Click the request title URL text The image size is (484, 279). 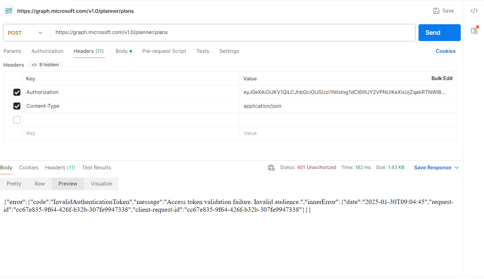(x=76, y=11)
